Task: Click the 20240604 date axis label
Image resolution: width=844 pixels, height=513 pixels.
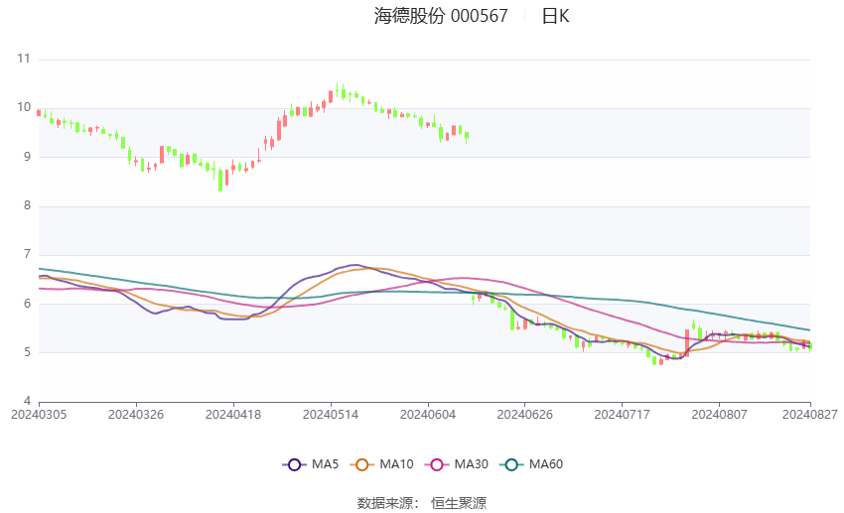Action: click(428, 415)
